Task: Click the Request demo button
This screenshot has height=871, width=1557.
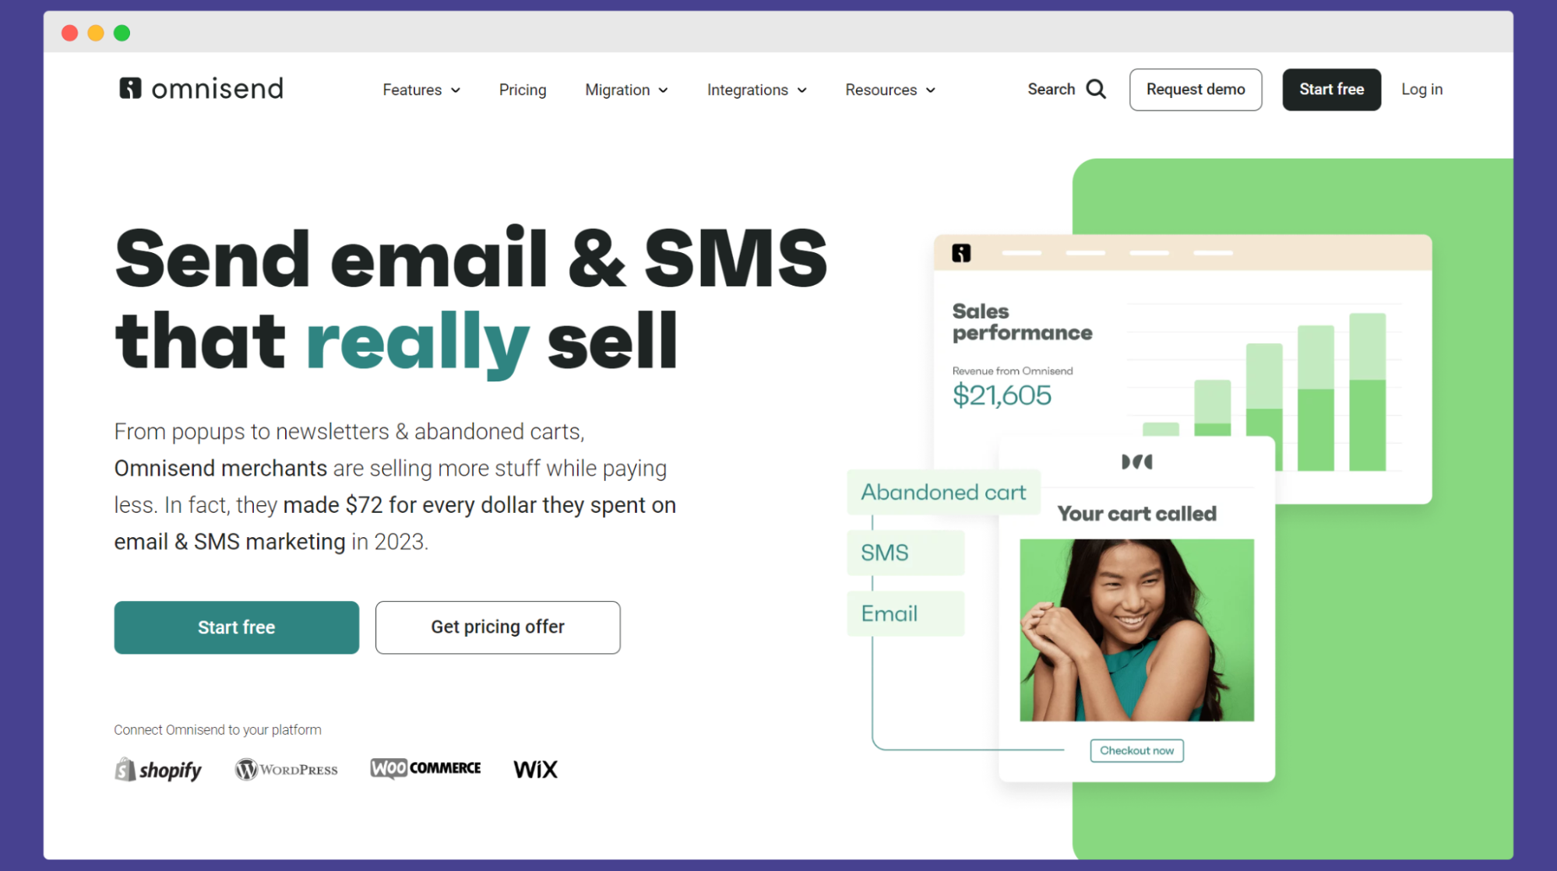Action: pos(1196,89)
